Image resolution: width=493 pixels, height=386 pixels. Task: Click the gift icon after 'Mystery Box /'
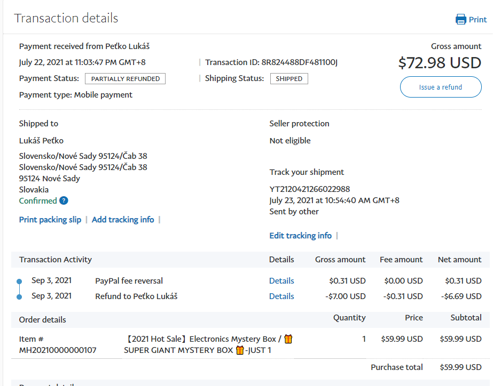(288, 339)
